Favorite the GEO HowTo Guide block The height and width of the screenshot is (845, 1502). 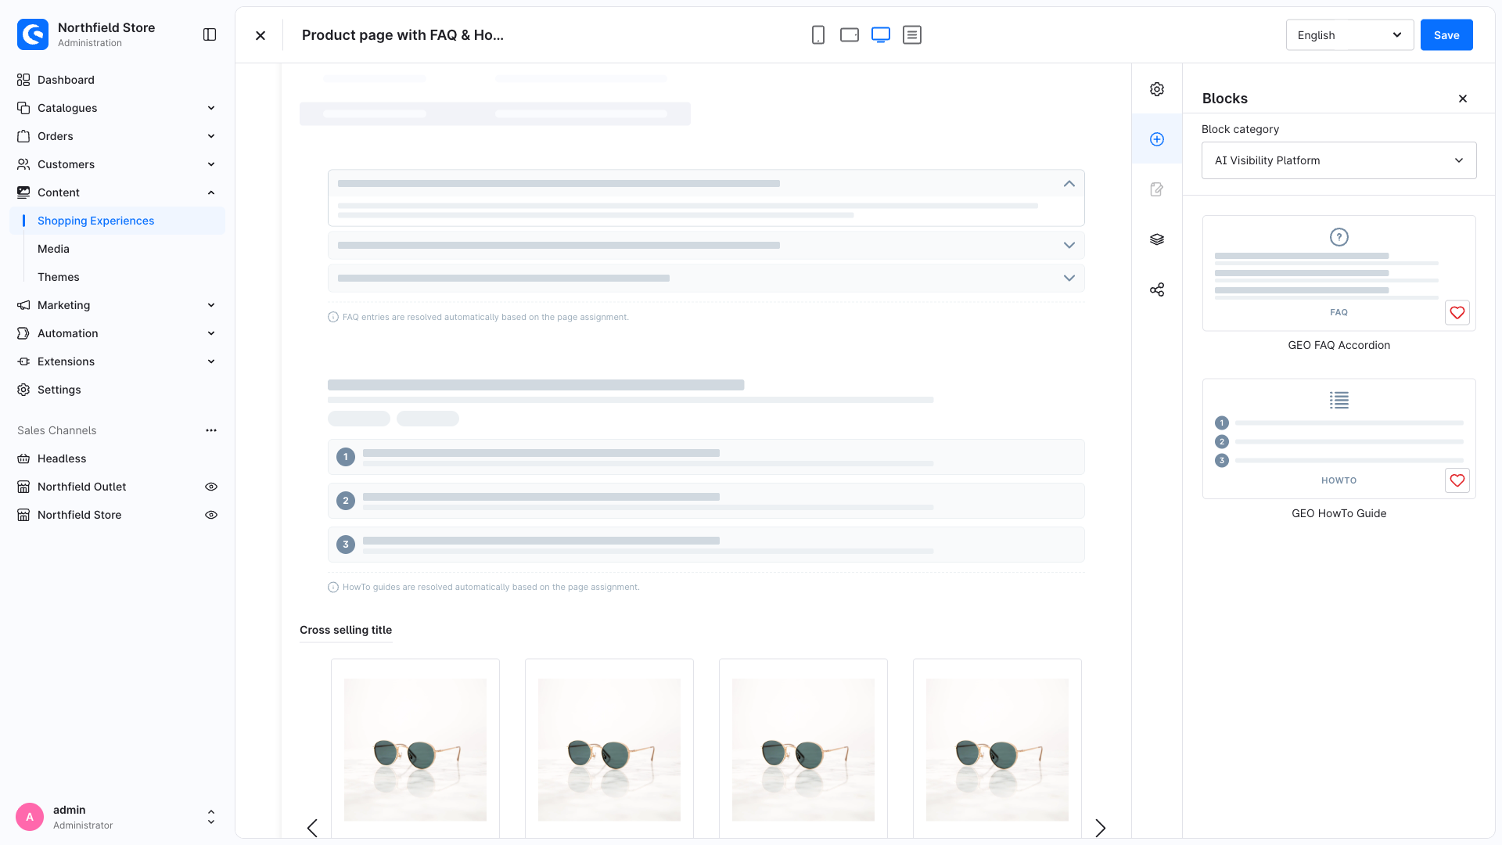pyautogui.click(x=1457, y=480)
